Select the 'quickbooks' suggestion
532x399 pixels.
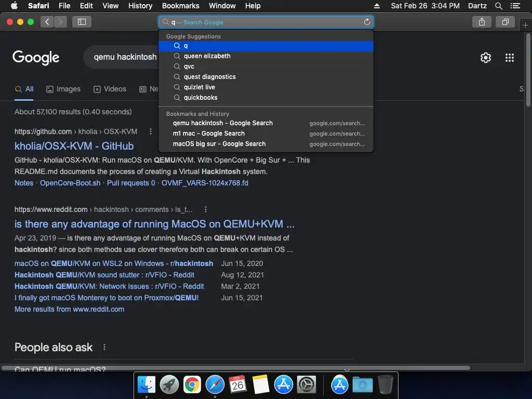266,98
